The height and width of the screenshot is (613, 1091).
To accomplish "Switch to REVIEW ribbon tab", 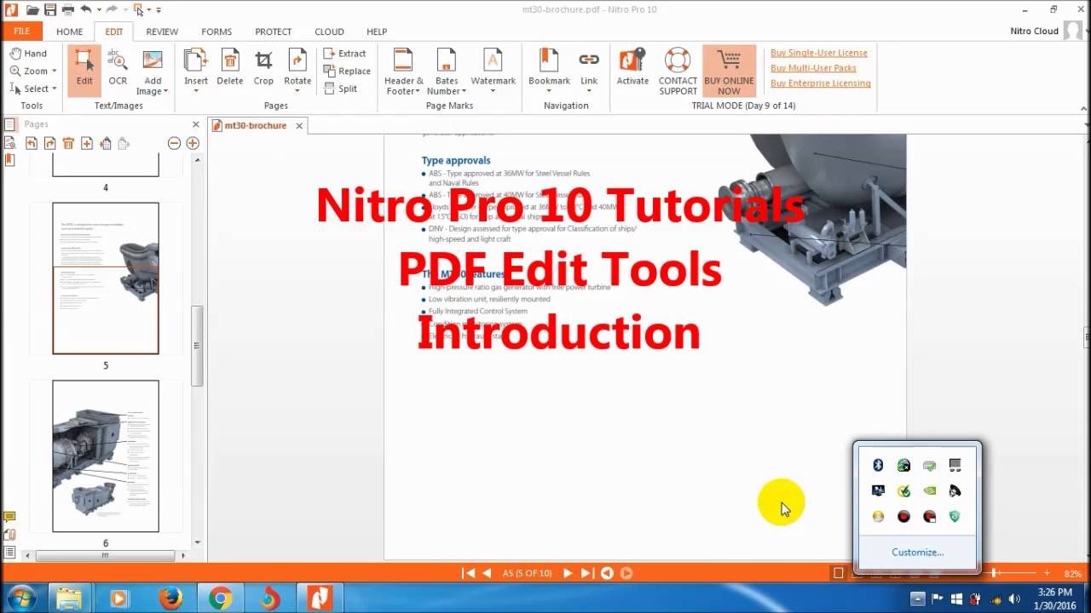I will 162,32.
